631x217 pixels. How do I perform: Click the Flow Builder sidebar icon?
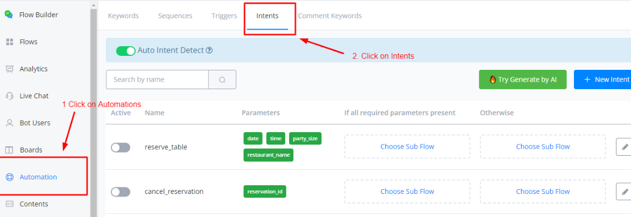9,15
